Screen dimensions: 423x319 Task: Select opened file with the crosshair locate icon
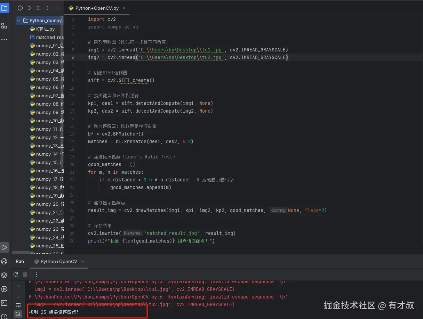(x=20, y=8)
